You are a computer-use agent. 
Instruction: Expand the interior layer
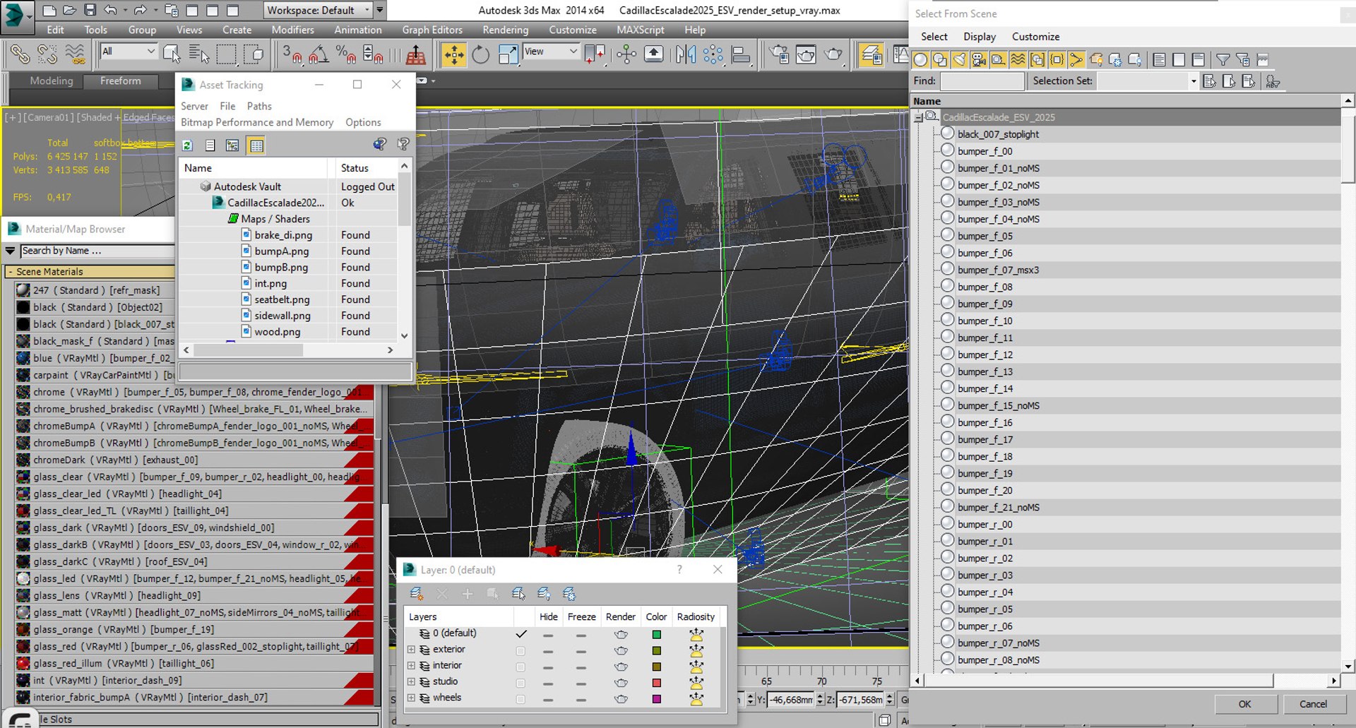411,666
